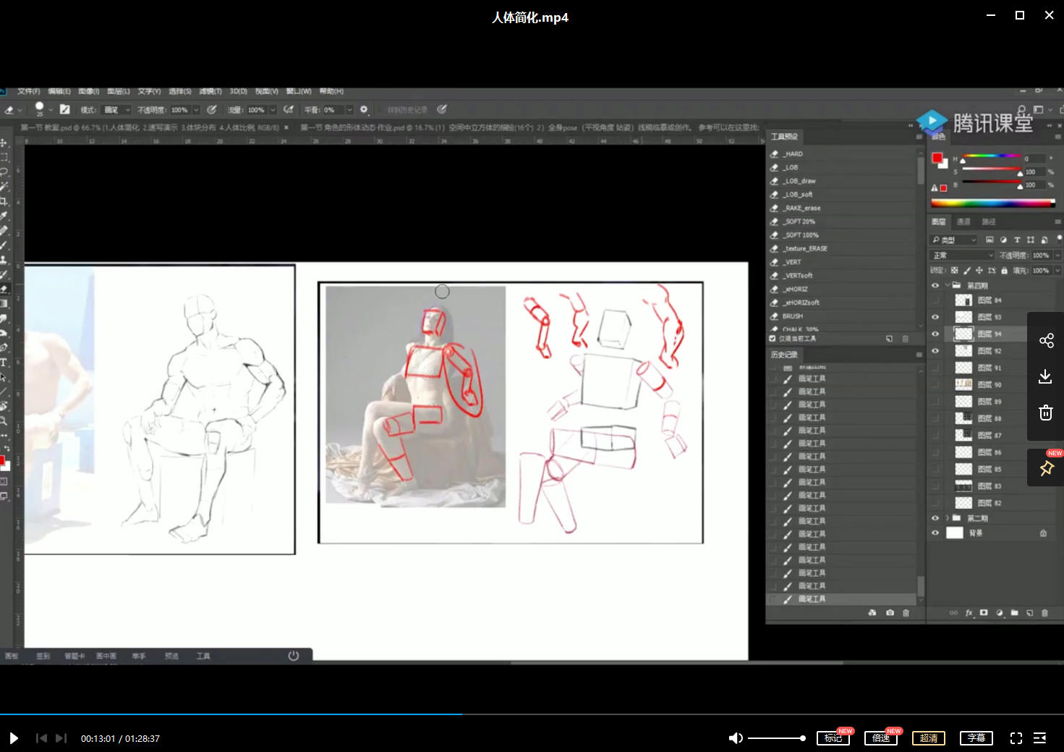Click the share icon on side panel
The width and height of the screenshot is (1064, 752).
[x=1046, y=341]
